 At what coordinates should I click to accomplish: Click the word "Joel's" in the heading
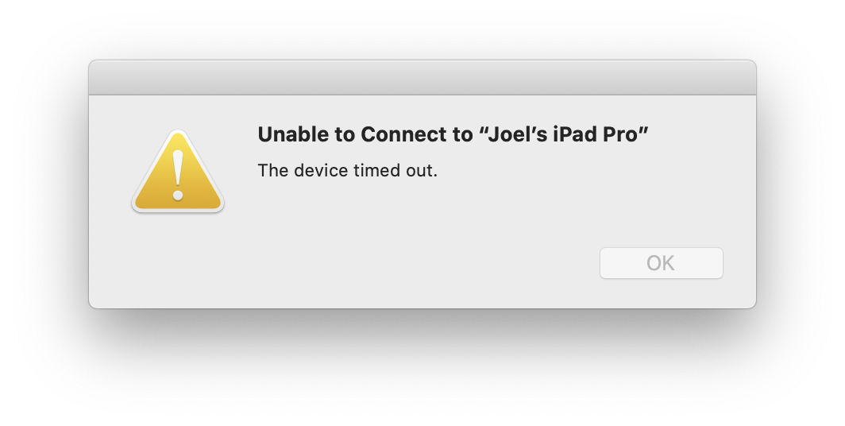pos(517,134)
